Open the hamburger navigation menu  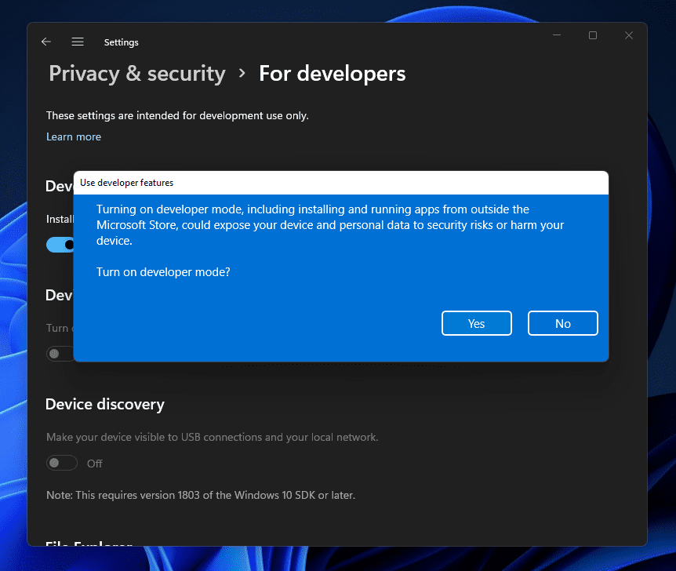click(x=78, y=42)
